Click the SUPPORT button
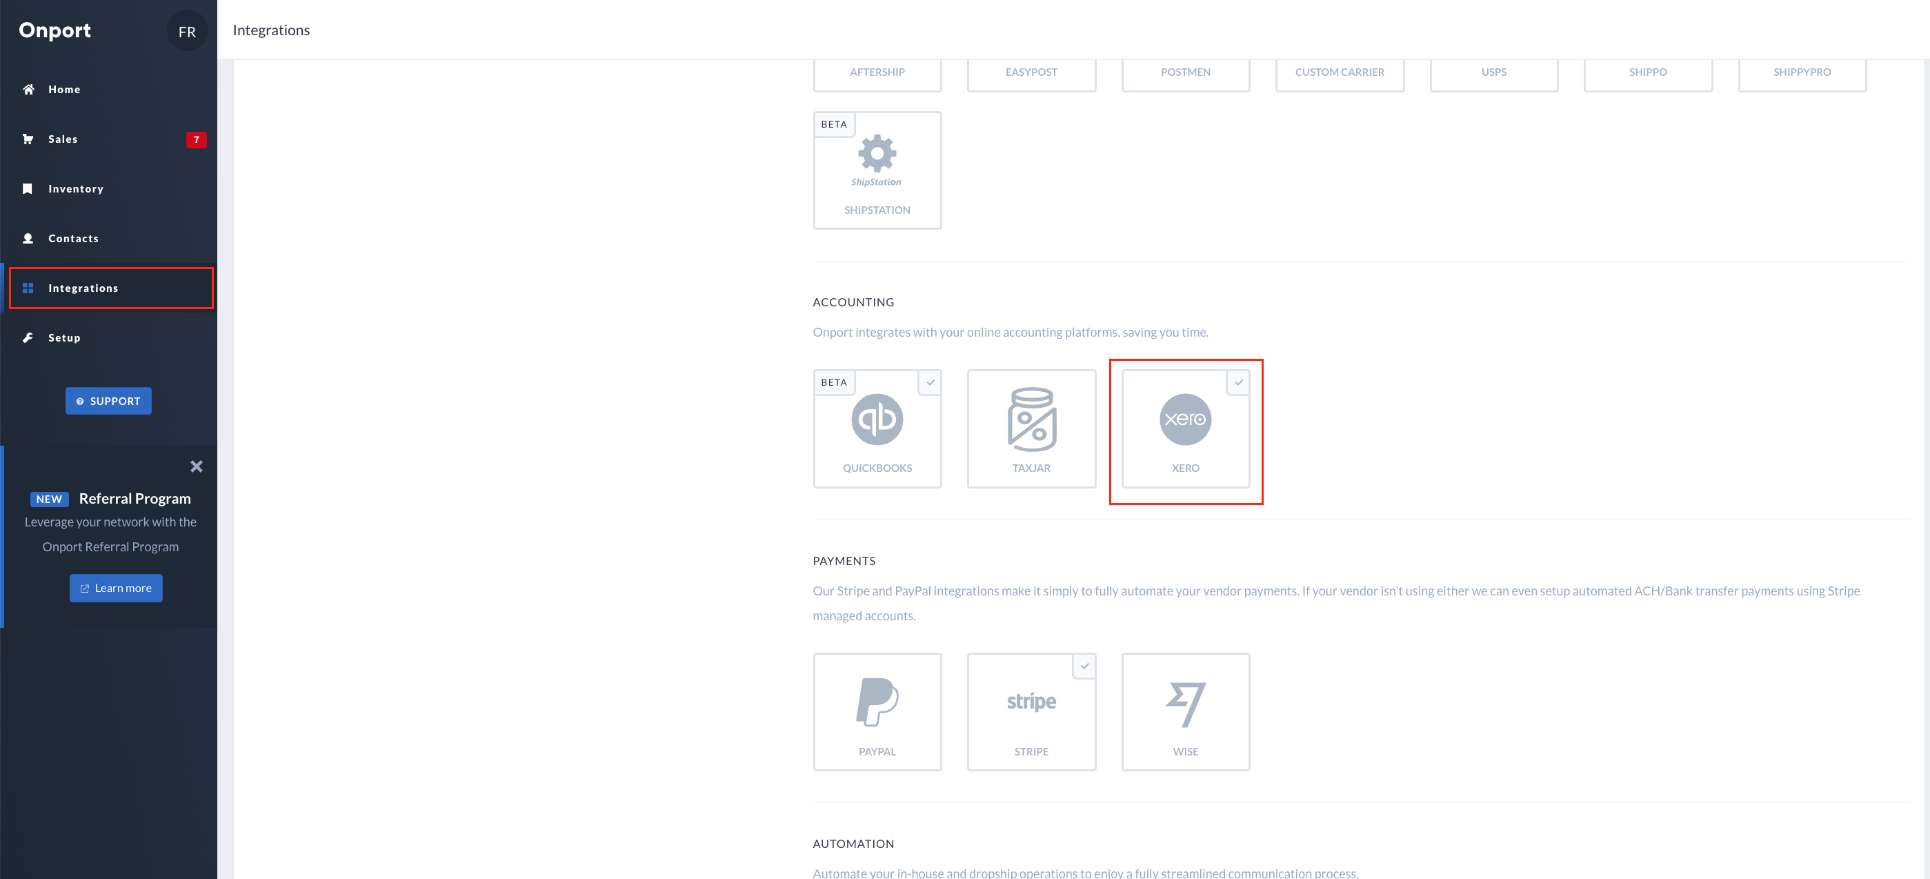Image resolution: width=1930 pixels, height=879 pixels. [x=108, y=401]
